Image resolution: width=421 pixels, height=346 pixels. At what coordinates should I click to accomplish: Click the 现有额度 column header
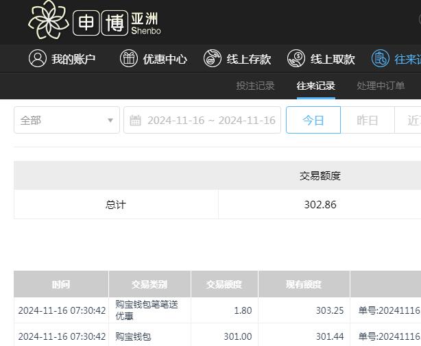point(304,284)
